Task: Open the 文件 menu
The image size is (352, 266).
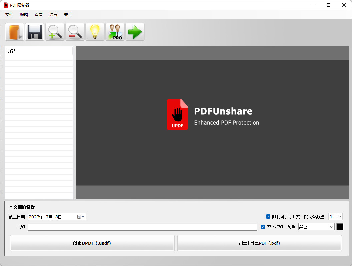Action: pos(9,15)
